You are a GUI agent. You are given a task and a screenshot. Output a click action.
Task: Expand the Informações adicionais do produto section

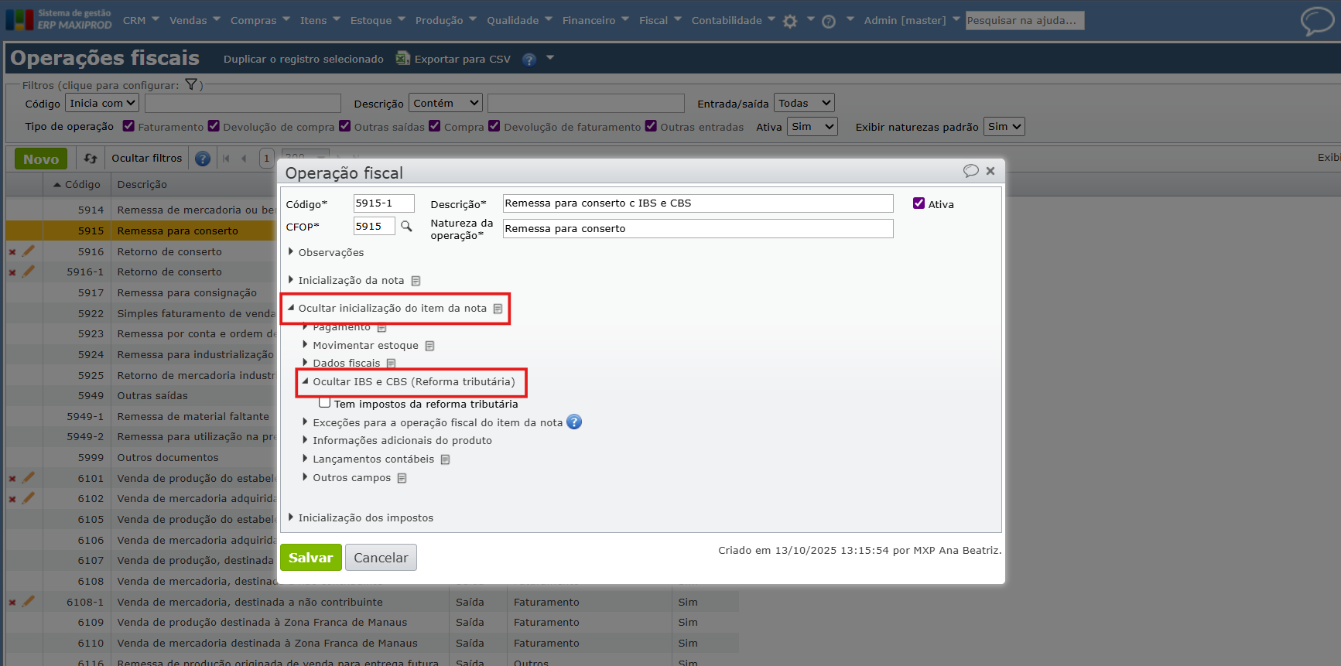pyautogui.click(x=397, y=440)
